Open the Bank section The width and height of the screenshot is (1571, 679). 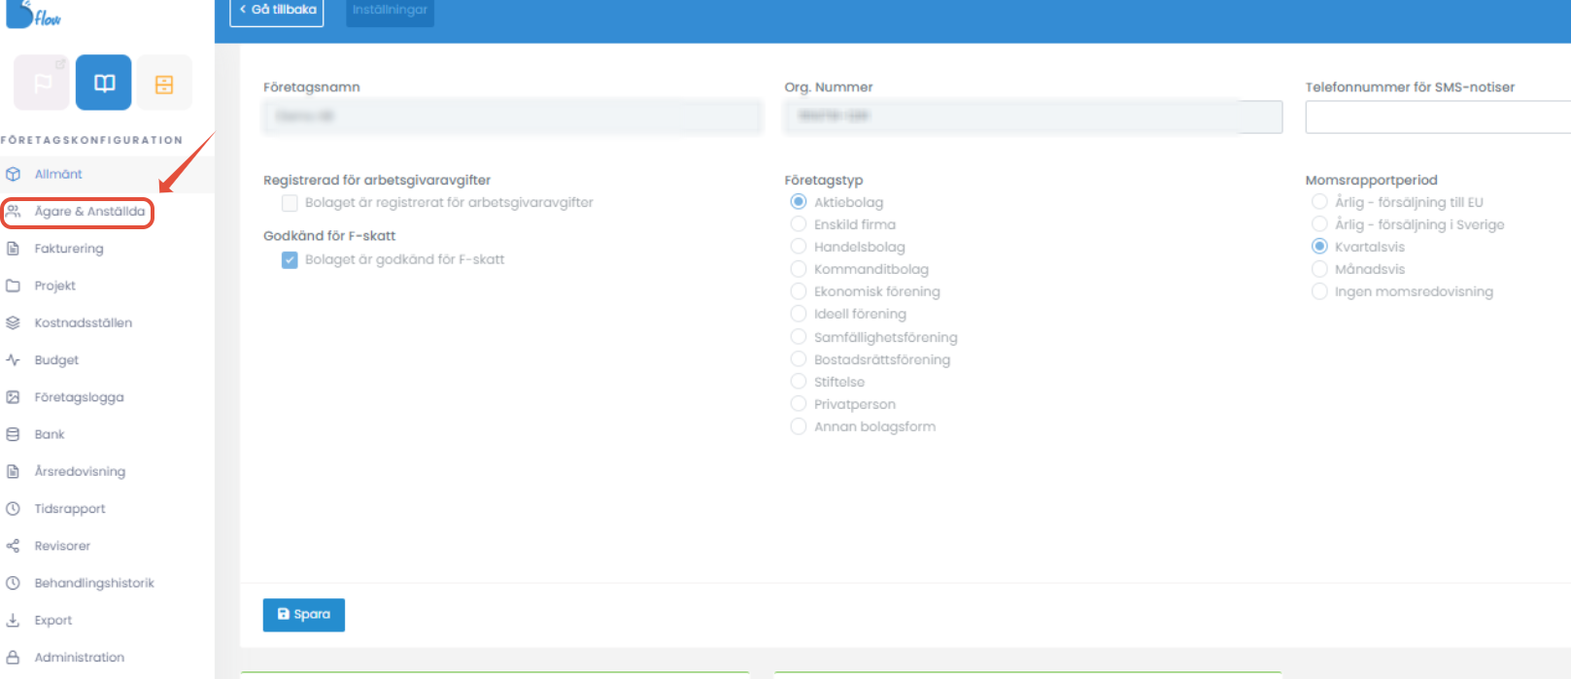pos(50,434)
